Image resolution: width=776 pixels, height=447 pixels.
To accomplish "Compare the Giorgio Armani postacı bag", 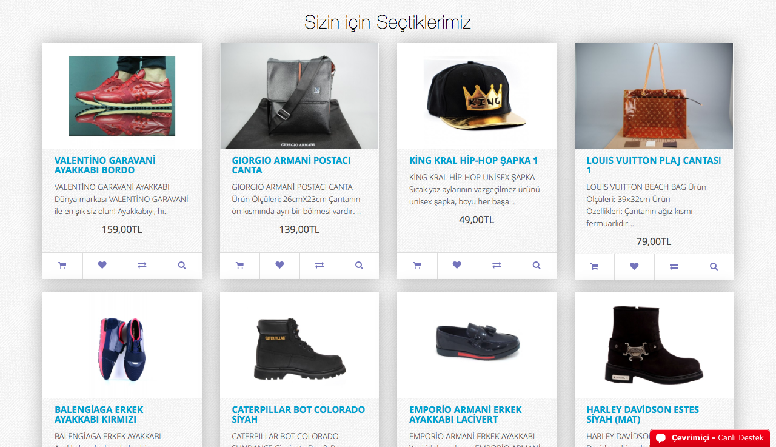I will [319, 266].
